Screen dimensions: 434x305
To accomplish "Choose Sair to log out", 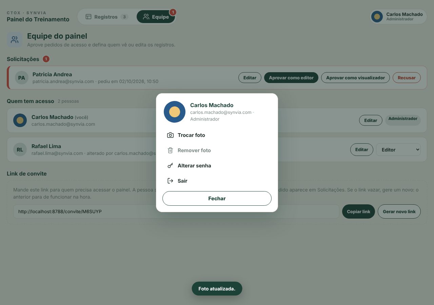I will point(217,181).
